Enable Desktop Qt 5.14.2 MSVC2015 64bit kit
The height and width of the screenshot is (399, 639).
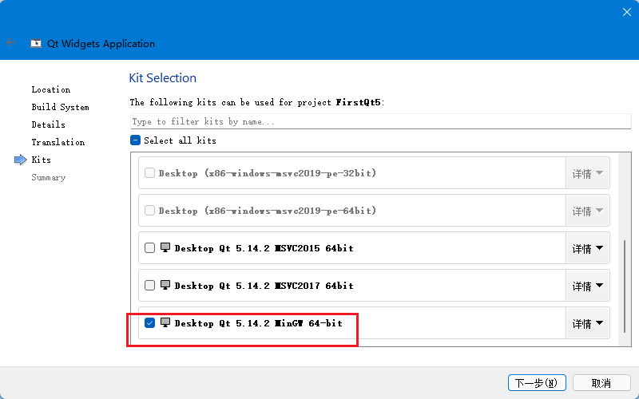[x=149, y=248]
